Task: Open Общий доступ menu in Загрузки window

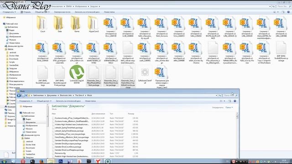Action: (x=42, y=12)
